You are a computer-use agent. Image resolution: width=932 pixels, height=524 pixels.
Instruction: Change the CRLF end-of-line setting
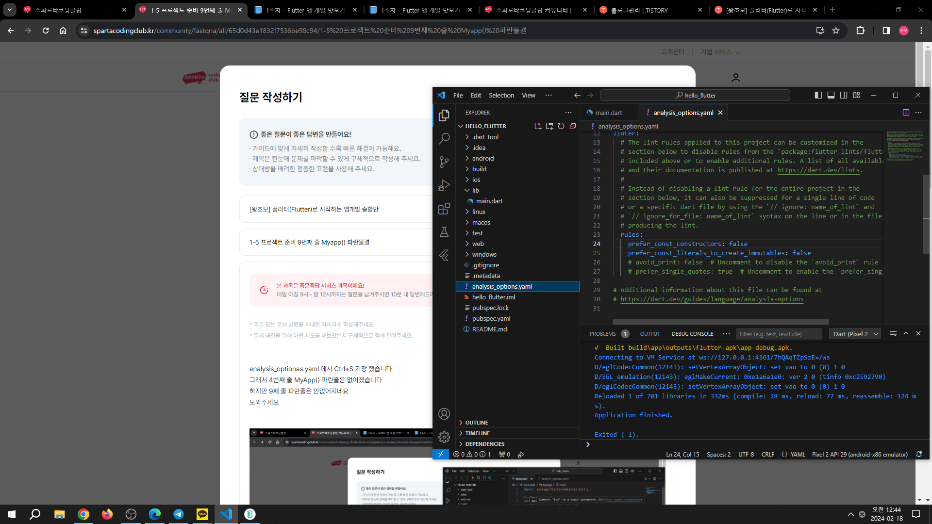767,455
